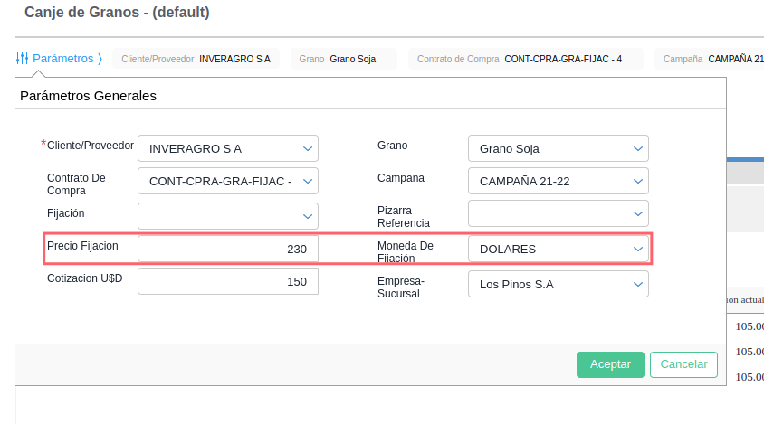
Task: Open the Pizarra Referencia dropdown
Action: pos(558,213)
